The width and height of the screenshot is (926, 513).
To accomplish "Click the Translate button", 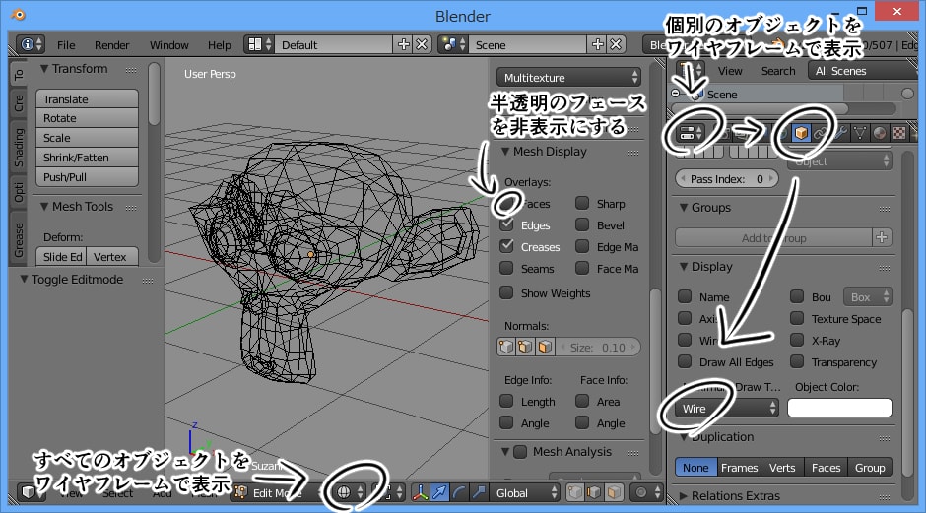I will tap(87, 98).
